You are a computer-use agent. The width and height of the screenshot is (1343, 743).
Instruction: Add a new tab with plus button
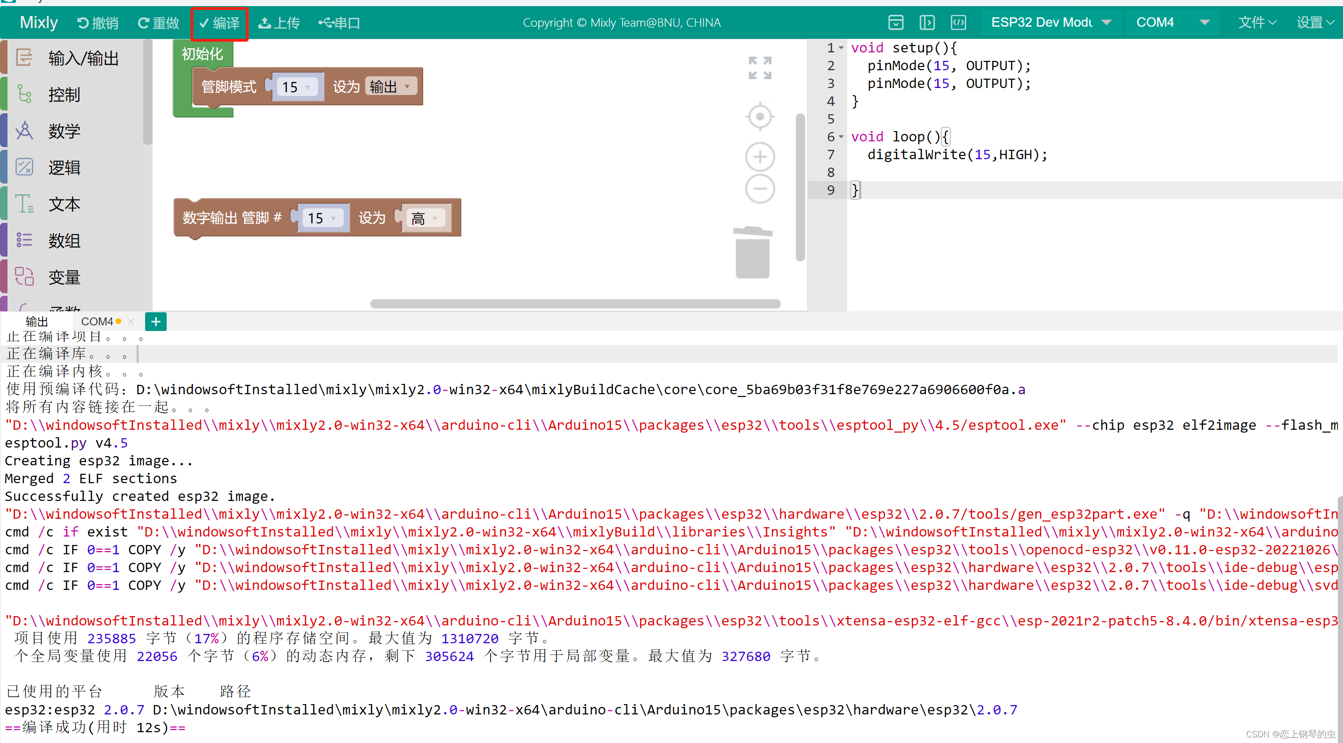tap(155, 322)
